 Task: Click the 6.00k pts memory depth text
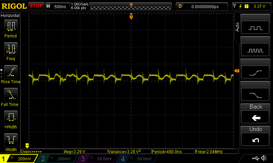pos(78,8)
